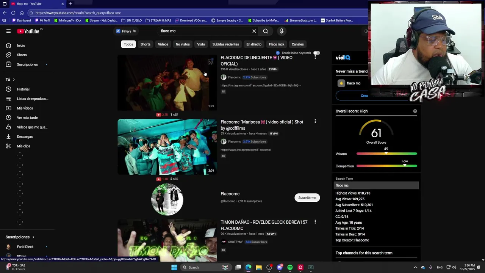Play the Mariposa video thumbnail
Viewport: 485px width, 273px height.
point(167,147)
